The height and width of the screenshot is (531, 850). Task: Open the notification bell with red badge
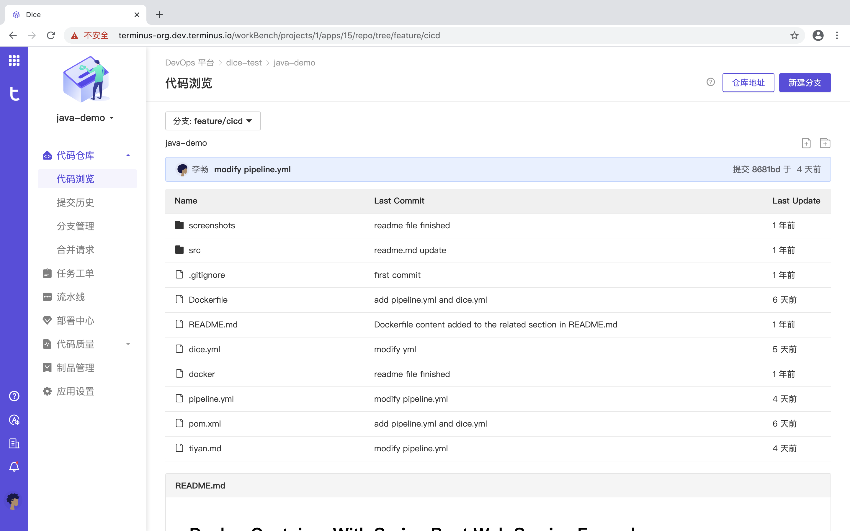tap(14, 467)
